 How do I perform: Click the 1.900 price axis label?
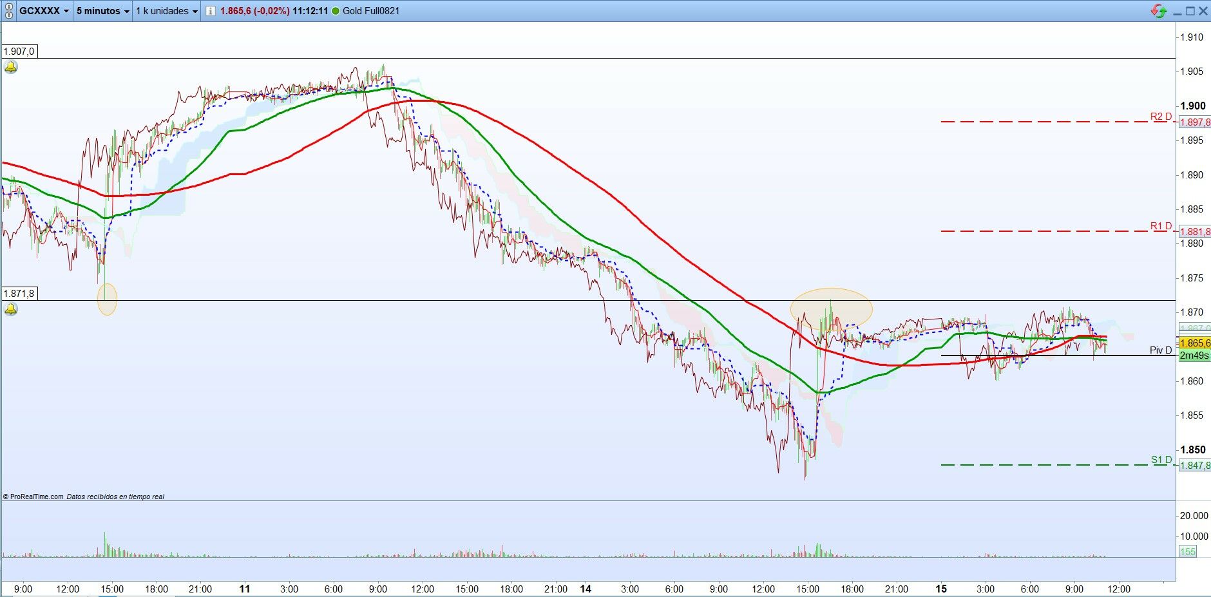(x=1192, y=106)
